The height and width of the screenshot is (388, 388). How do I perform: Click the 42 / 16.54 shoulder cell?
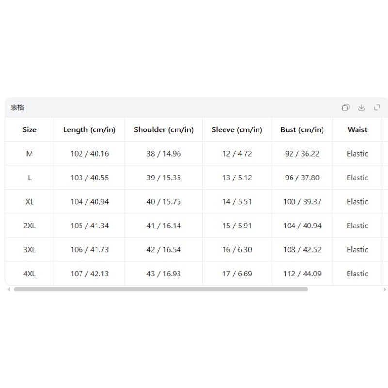[163, 250]
